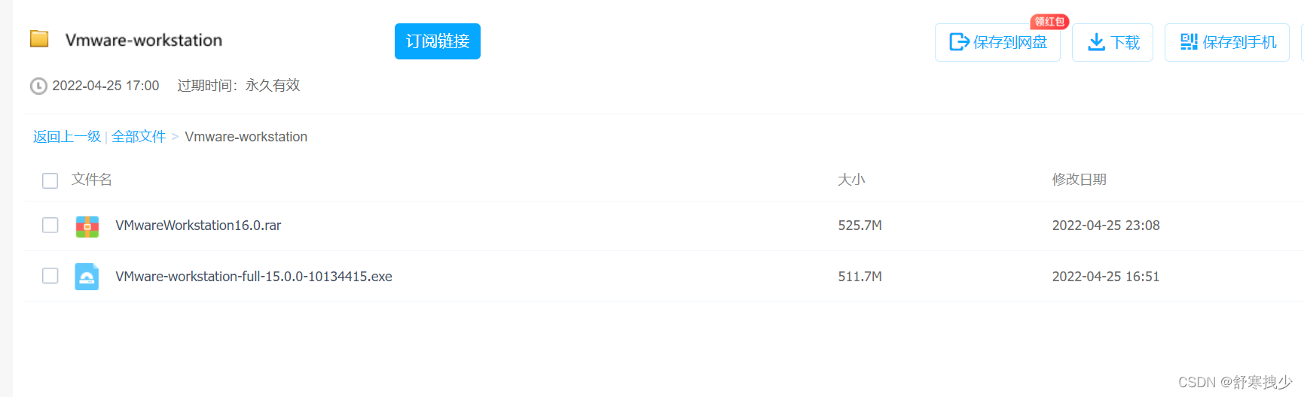Go back via 返回上一级 link

point(67,137)
